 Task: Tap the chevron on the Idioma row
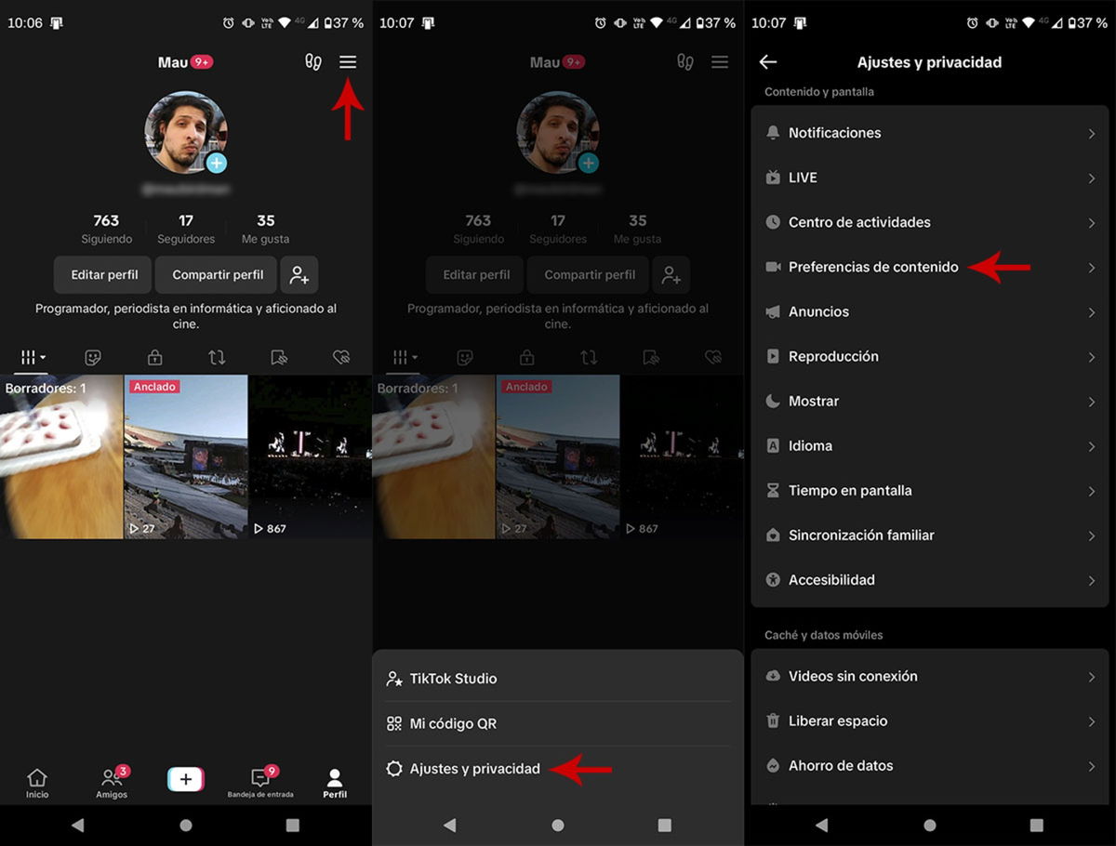pyautogui.click(x=1092, y=446)
